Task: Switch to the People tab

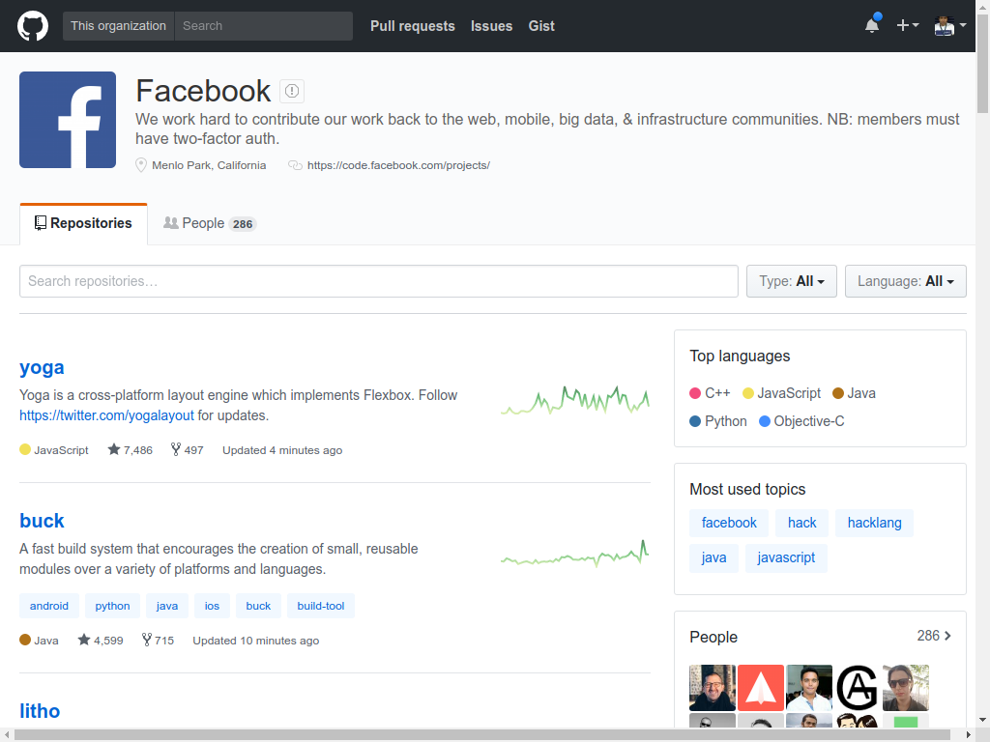Action: [210, 223]
